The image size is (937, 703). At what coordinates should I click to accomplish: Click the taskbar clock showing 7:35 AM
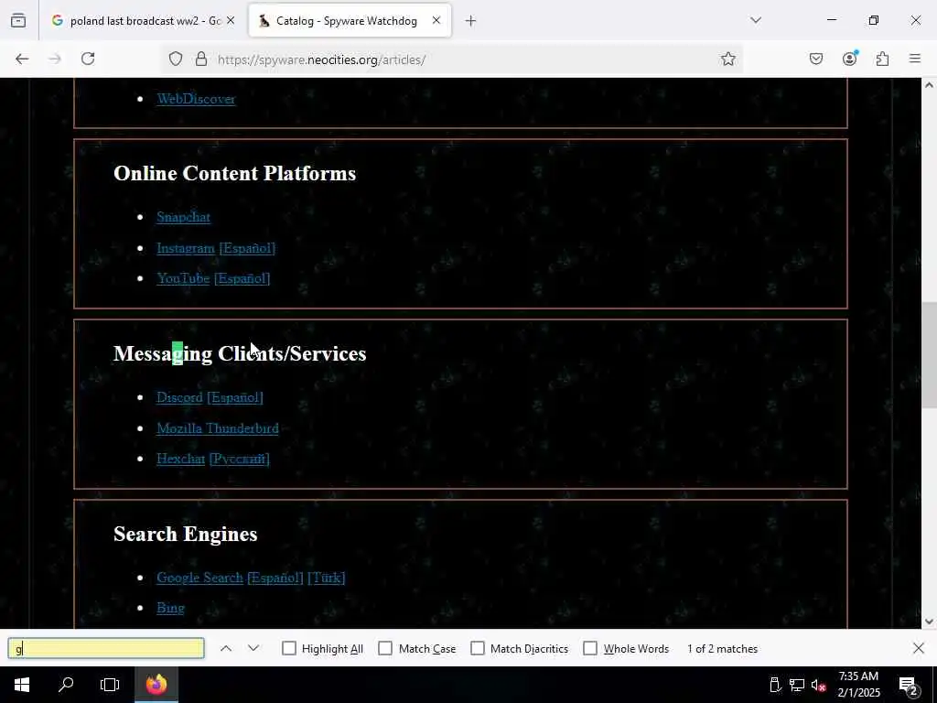point(858,685)
